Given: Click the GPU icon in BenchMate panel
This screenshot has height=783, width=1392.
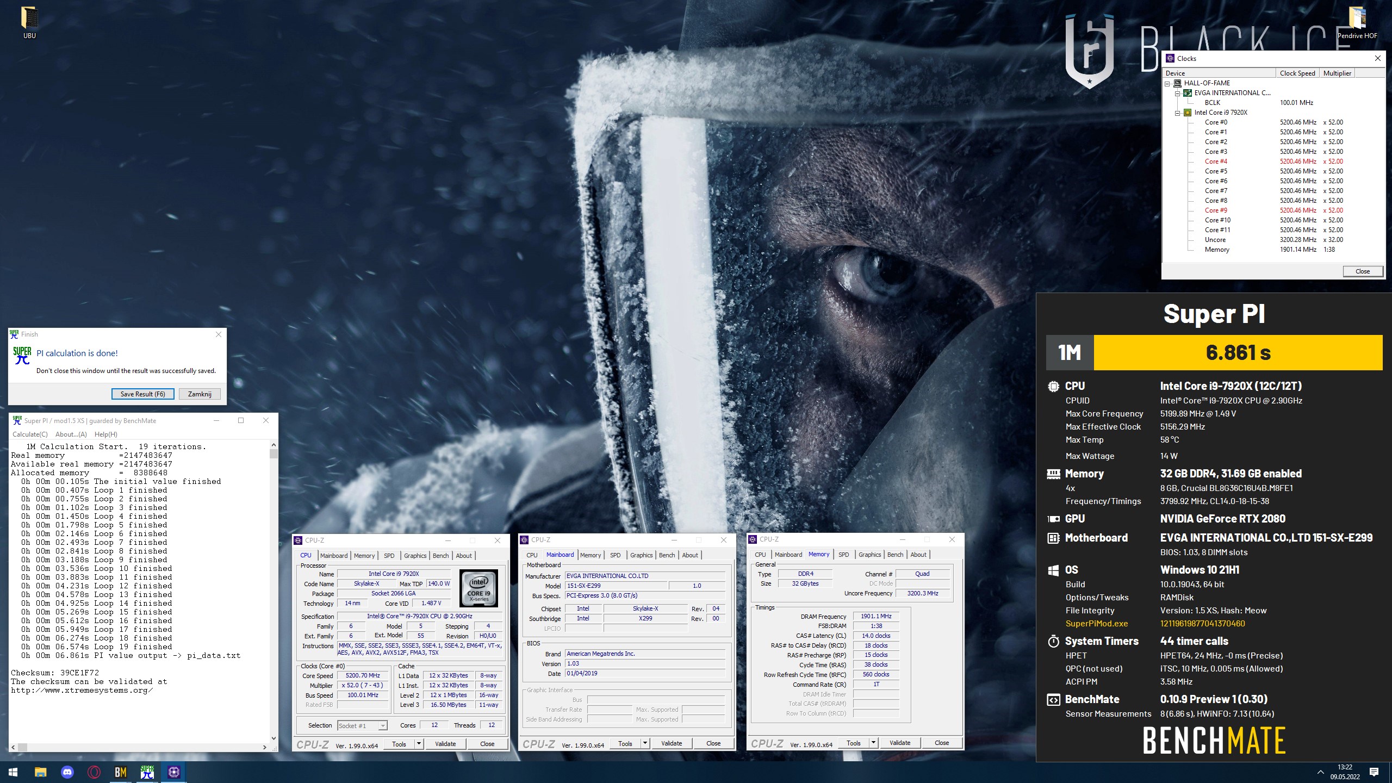Looking at the screenshot, I should coord(1053,519).
